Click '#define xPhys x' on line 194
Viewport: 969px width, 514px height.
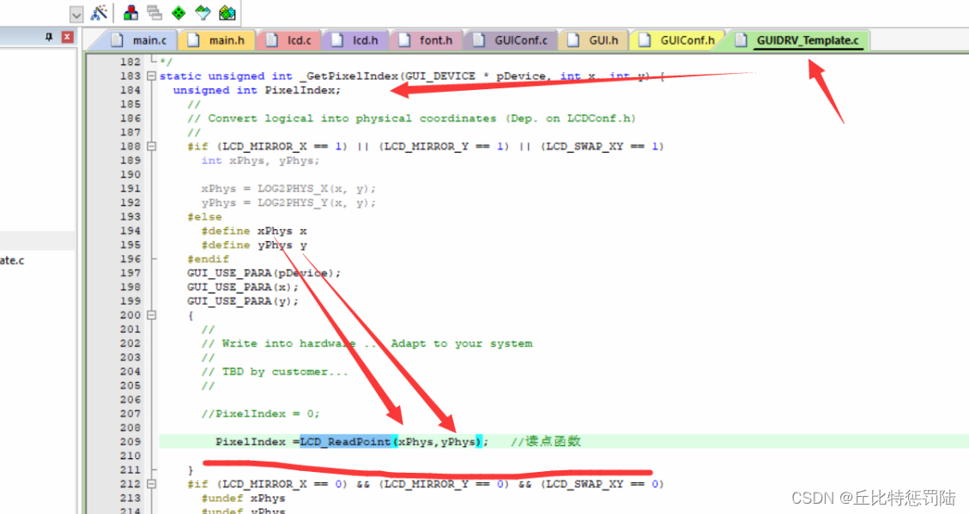pyautogui.click(x=254, y=231)
